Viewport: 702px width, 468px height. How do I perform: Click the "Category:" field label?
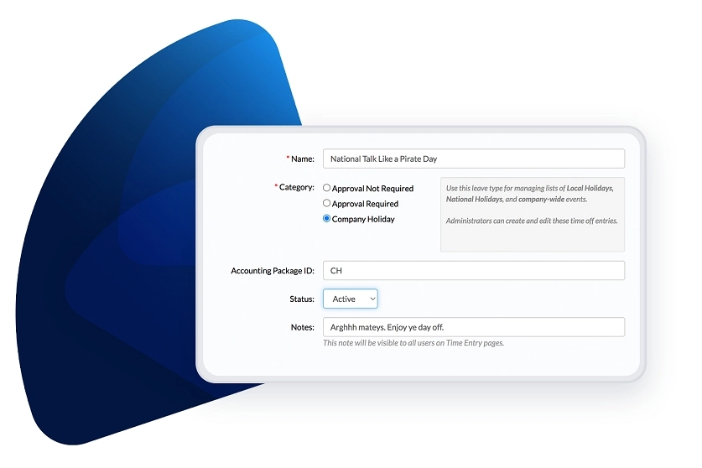297,188
